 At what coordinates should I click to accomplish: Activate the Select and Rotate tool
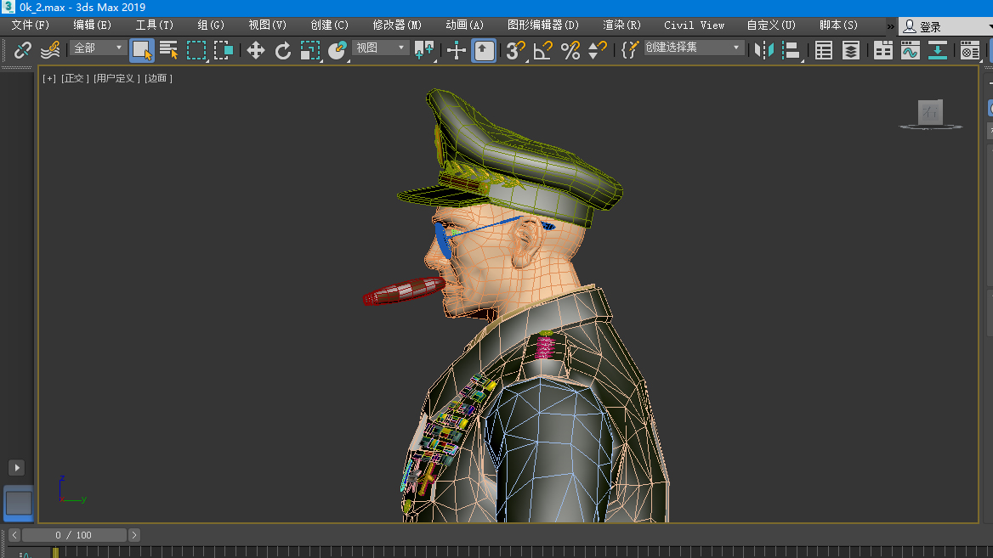(x=283, y=50)
